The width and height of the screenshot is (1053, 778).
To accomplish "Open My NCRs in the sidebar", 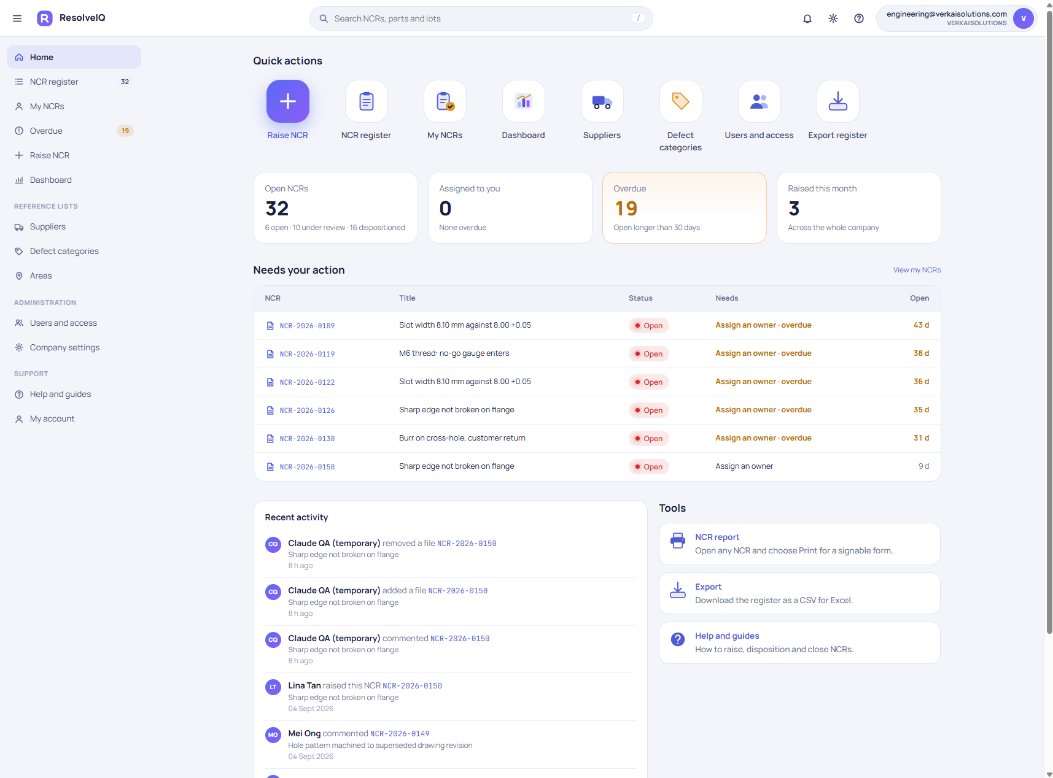I will coord(74,106).
